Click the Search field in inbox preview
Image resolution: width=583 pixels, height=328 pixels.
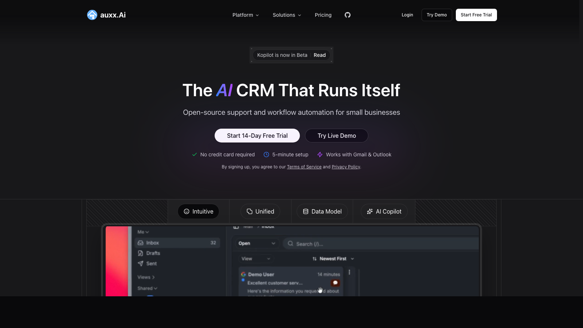click(381, 243)
